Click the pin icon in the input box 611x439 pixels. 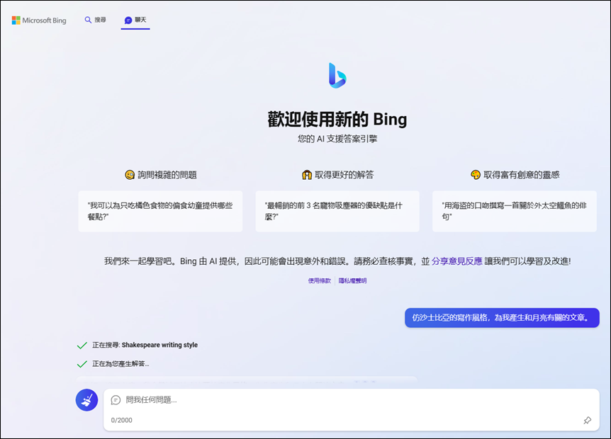[x=587, y=421]
